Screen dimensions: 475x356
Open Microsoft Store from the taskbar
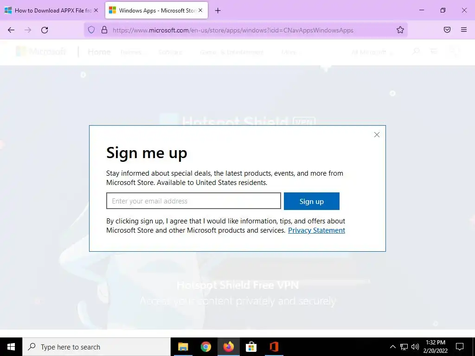[251, 347]
